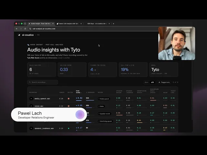Click the Tyto model card
Viewport: 207px width, 155px height.
pyautogui.click(x=164, y=70)
